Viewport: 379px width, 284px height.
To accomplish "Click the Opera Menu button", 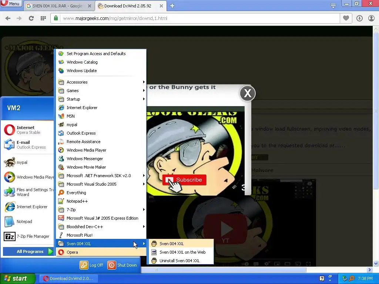I will [x=11, y=4].
